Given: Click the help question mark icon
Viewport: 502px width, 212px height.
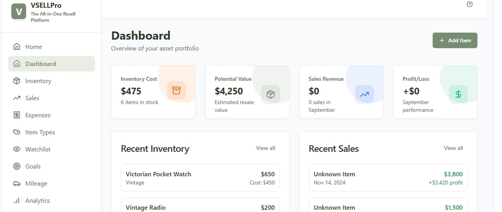Looking at the screenshot, I should pyautogui.click(x=470, y=4).
